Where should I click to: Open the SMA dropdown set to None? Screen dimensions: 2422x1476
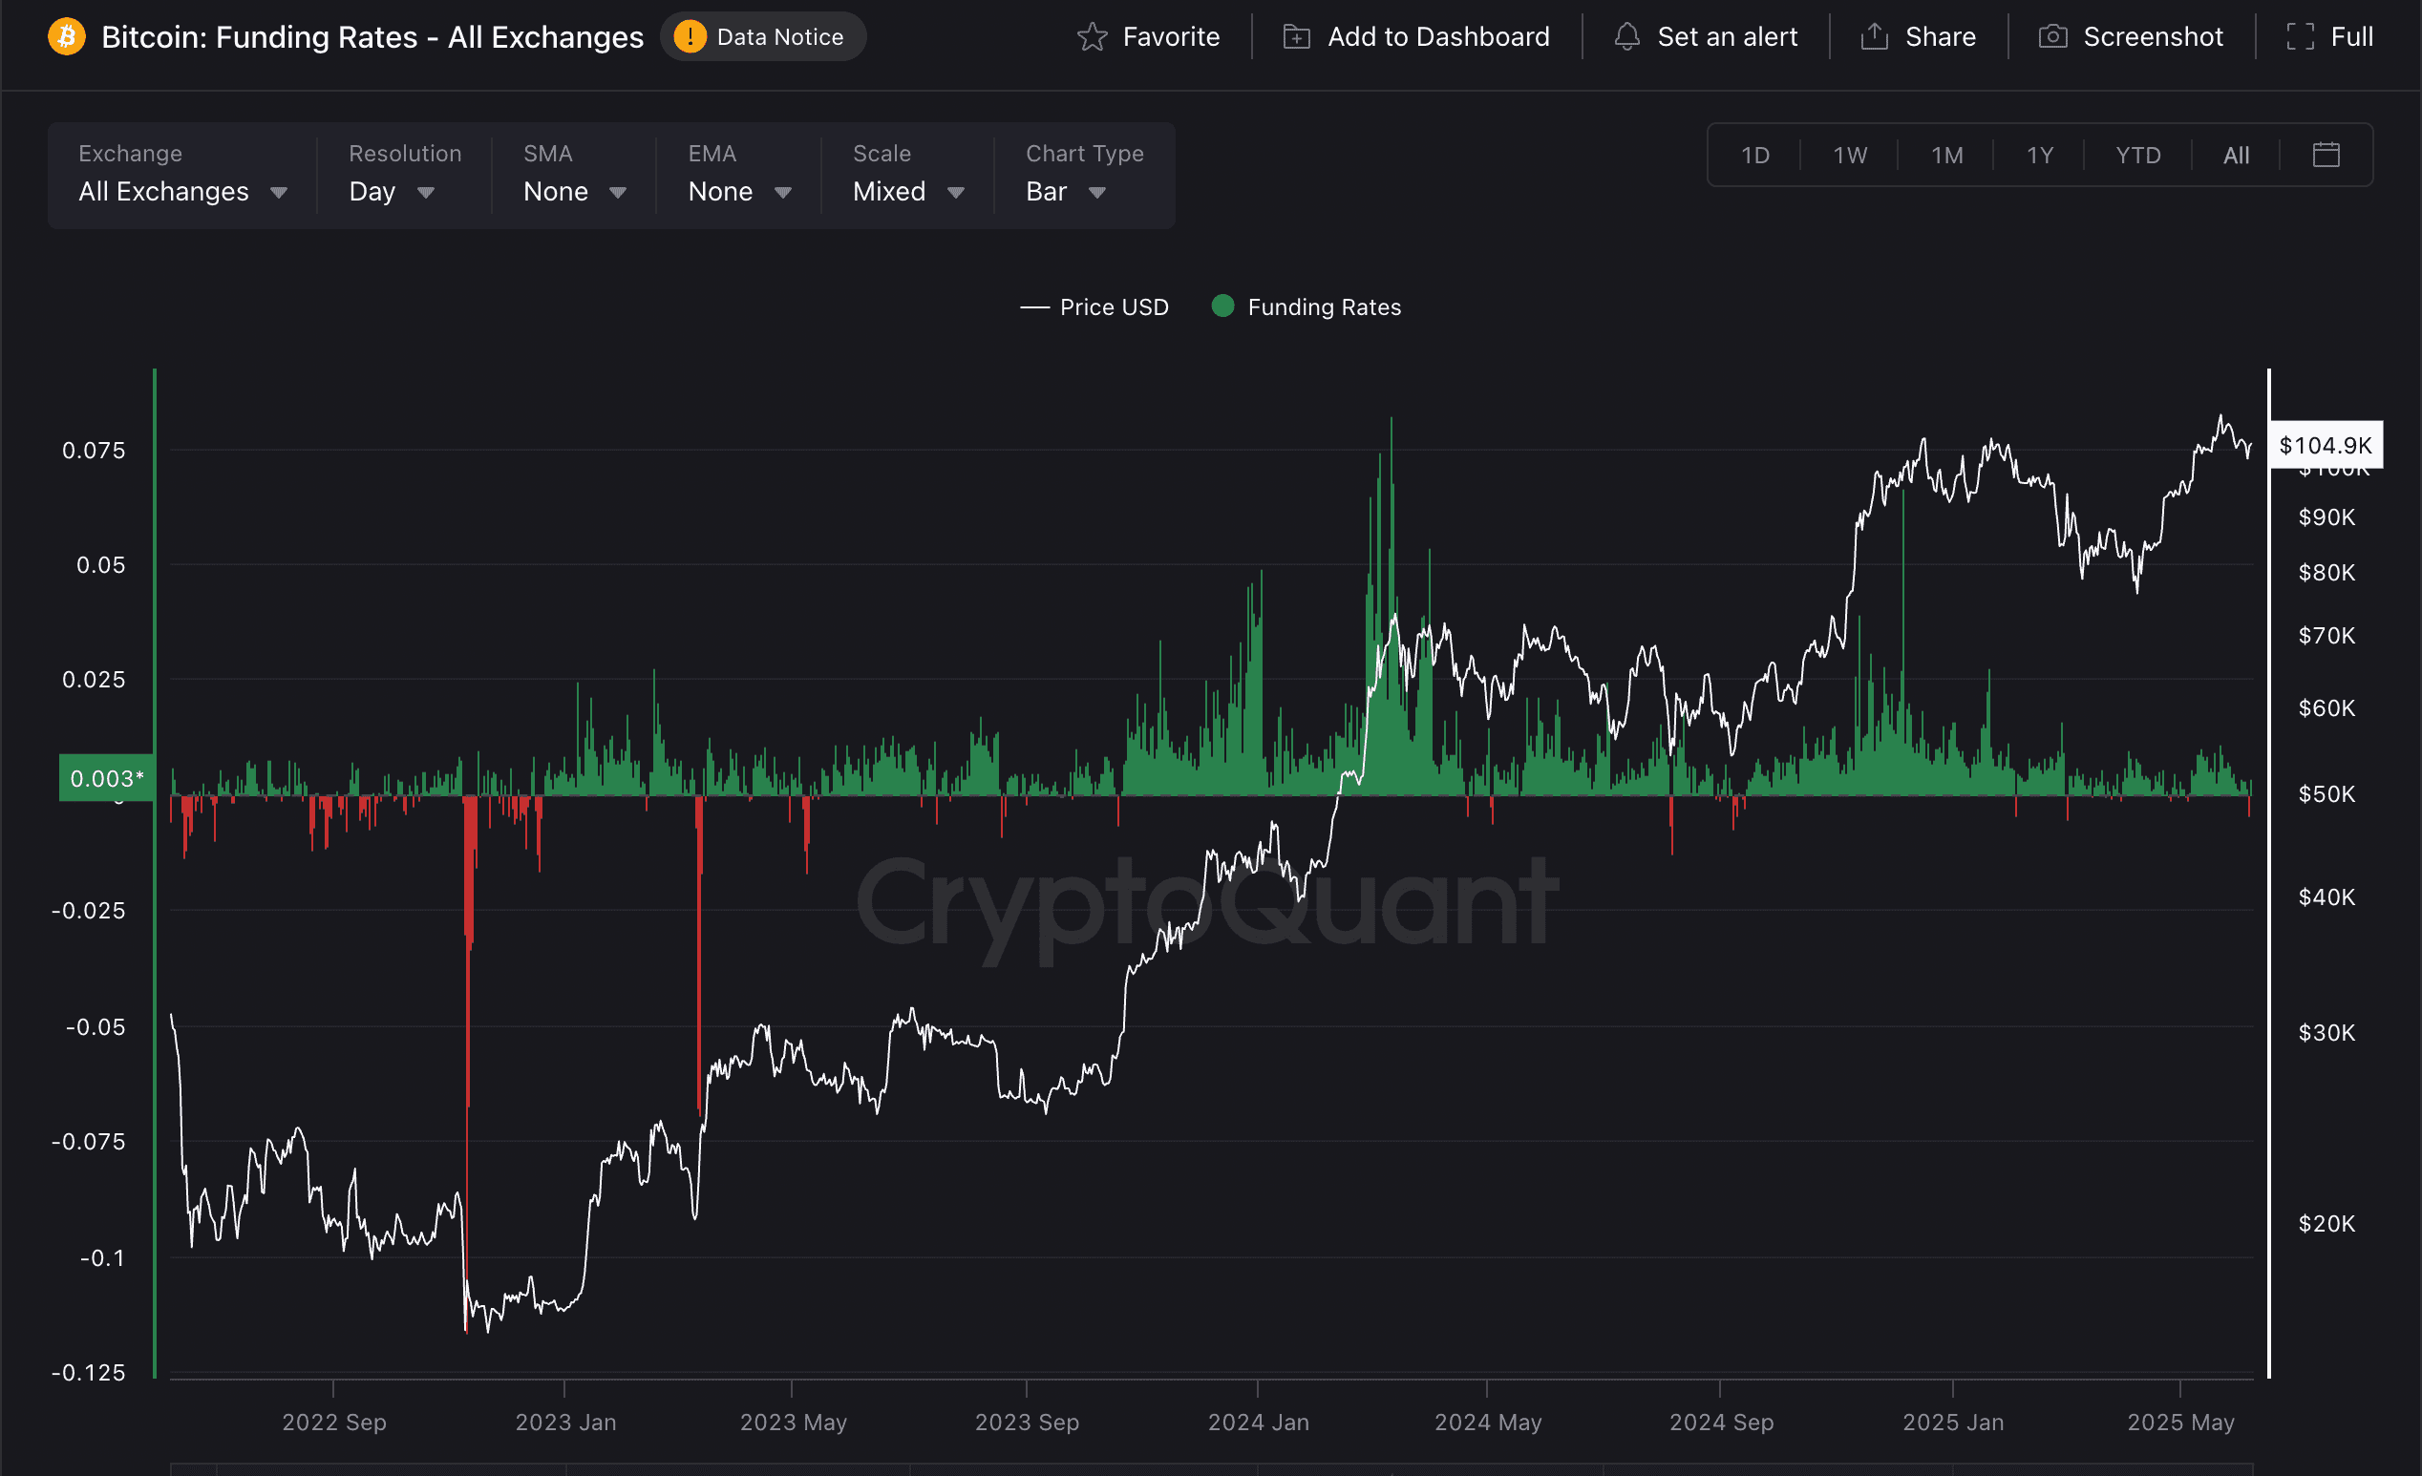click(x=574, y=176)
